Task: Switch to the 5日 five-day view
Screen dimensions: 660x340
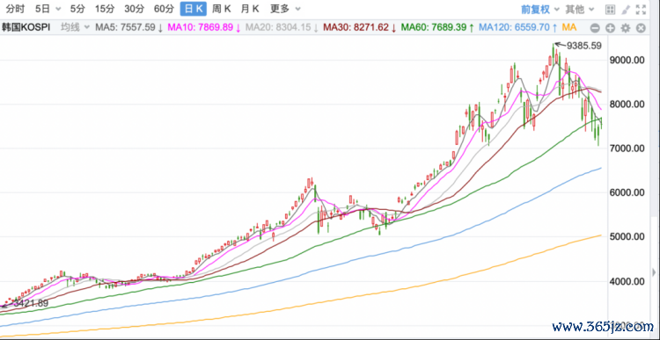Action: 42,9
